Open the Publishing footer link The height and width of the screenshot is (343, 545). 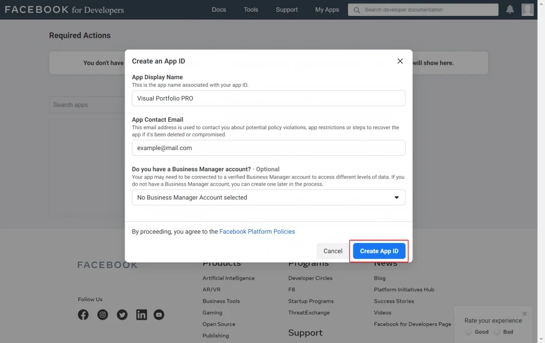coord(216,336)
